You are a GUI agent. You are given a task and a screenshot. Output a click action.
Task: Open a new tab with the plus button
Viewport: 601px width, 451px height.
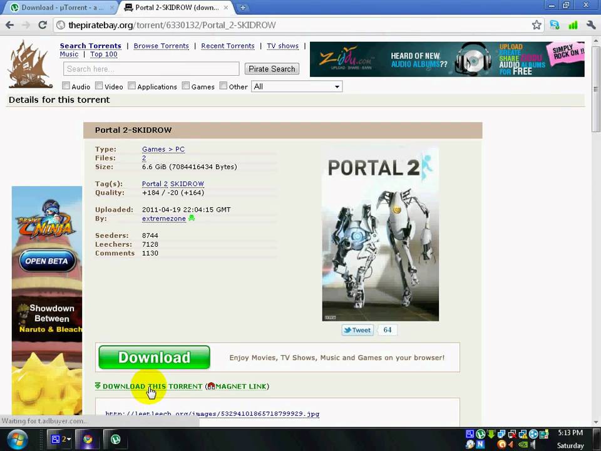click(243, 8)
